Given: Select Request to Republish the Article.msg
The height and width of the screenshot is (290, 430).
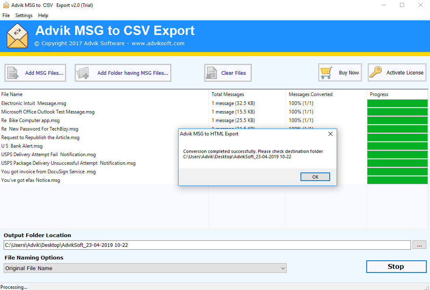Looking at the screenshot, I should [x=40, y=137].
